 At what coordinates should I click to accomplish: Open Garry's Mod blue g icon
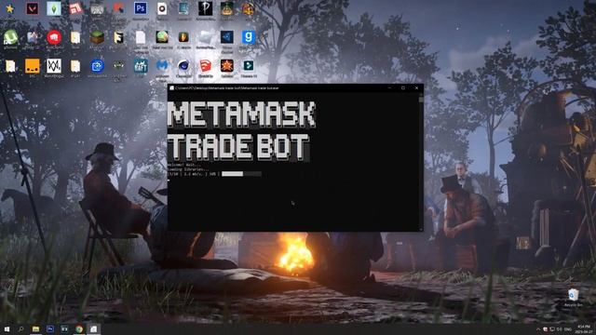tap(249, 37)
